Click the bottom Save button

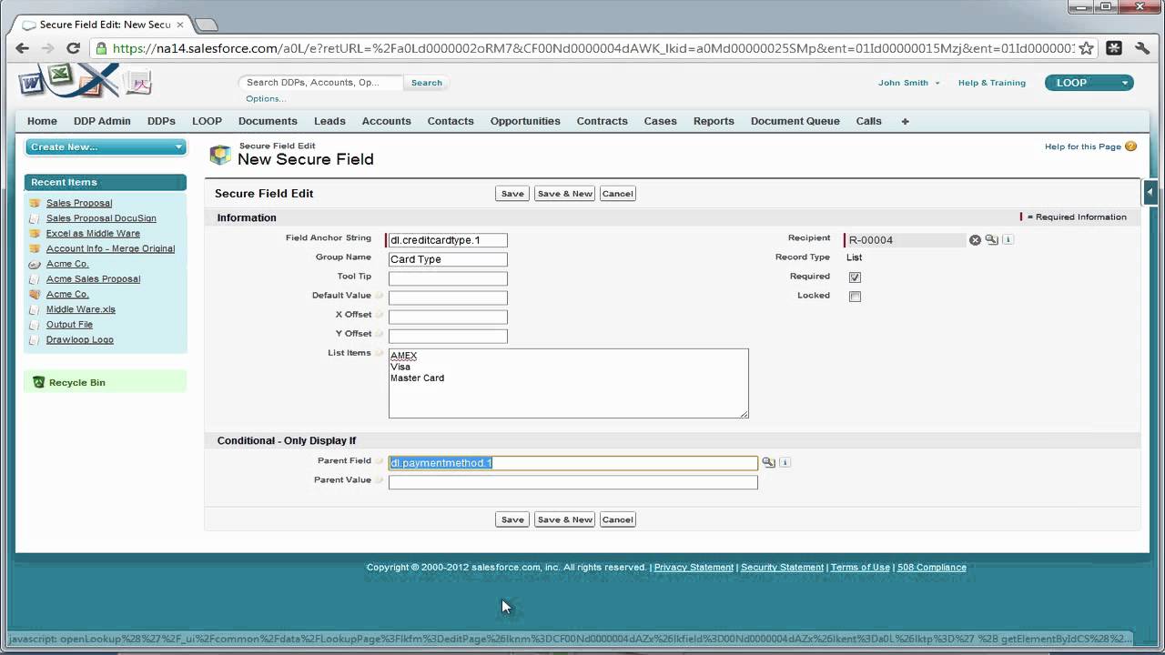512,519
